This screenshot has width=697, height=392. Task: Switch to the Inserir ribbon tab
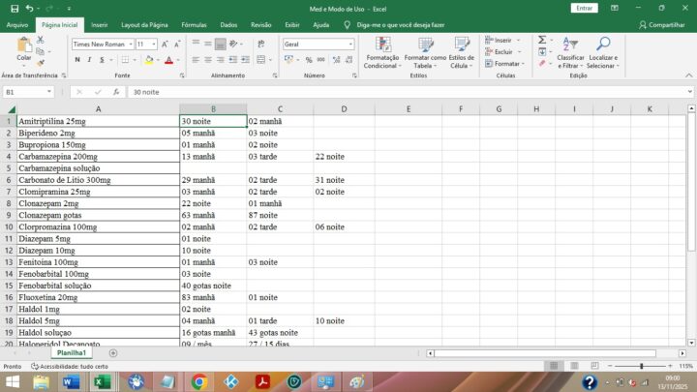[x=99, y=24]
